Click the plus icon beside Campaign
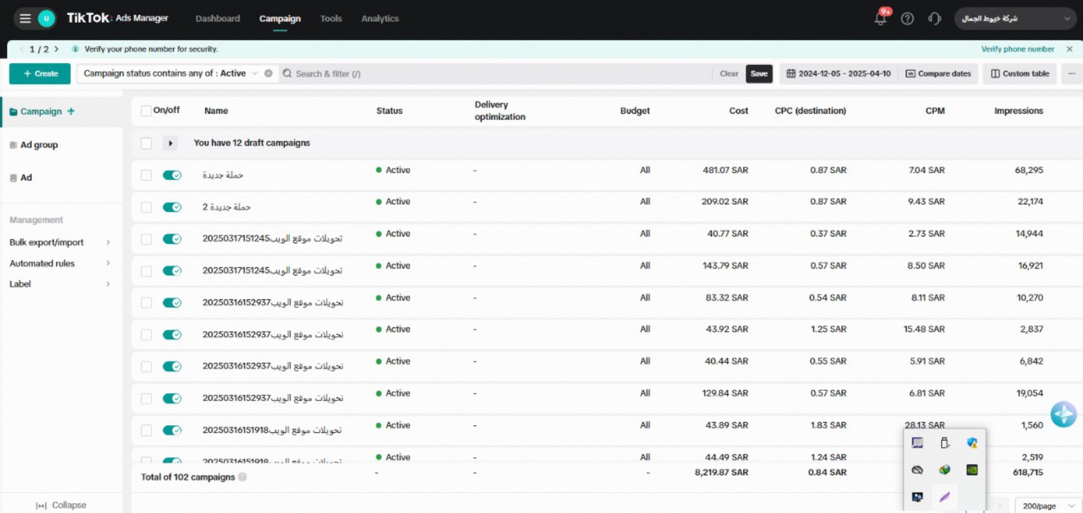 click(71, 111)
